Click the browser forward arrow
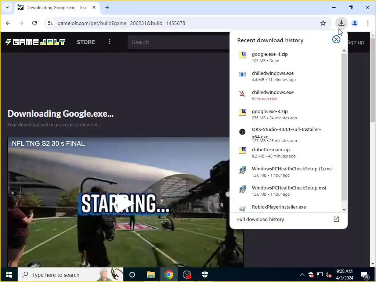 [x=21, y=23]
